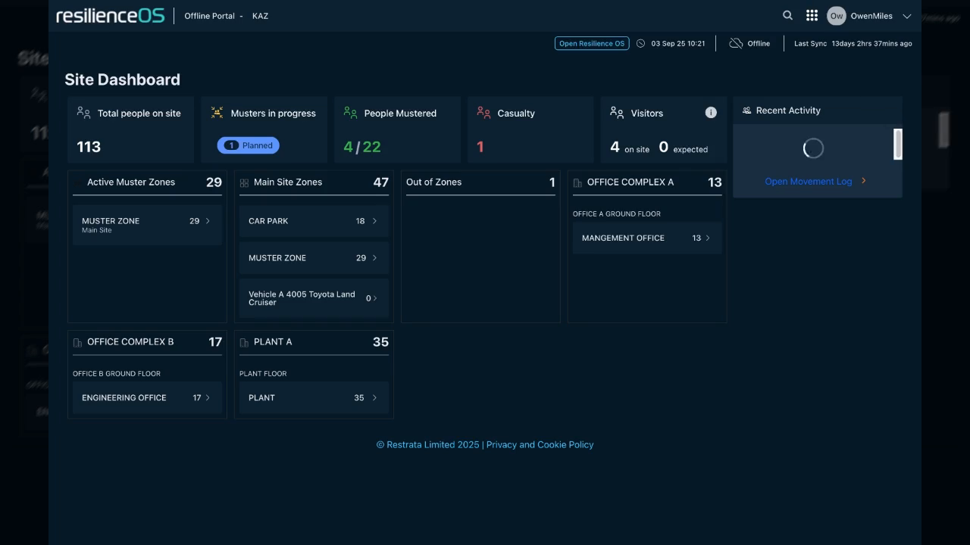This screenshot has height=545, width=970.
Task: Click the Out of Zones header
Action: pyautogui.click(x=433, y=182)
